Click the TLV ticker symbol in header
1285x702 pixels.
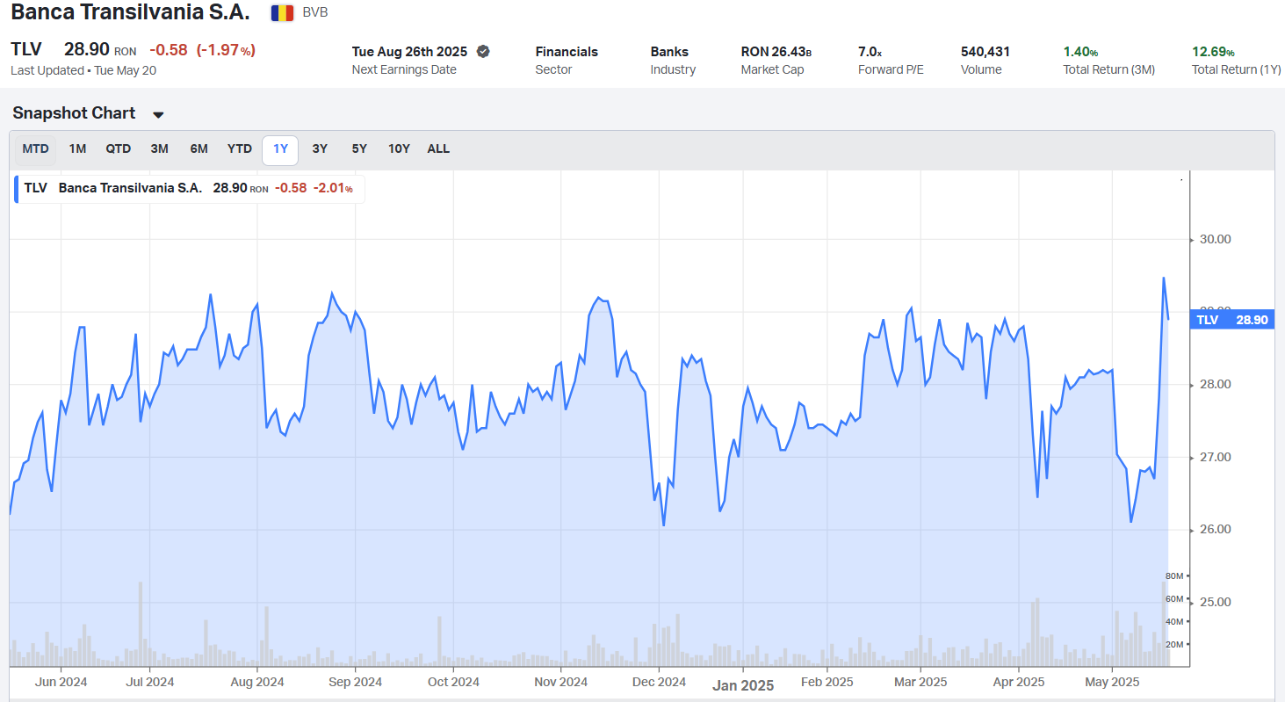click(26, 50)
